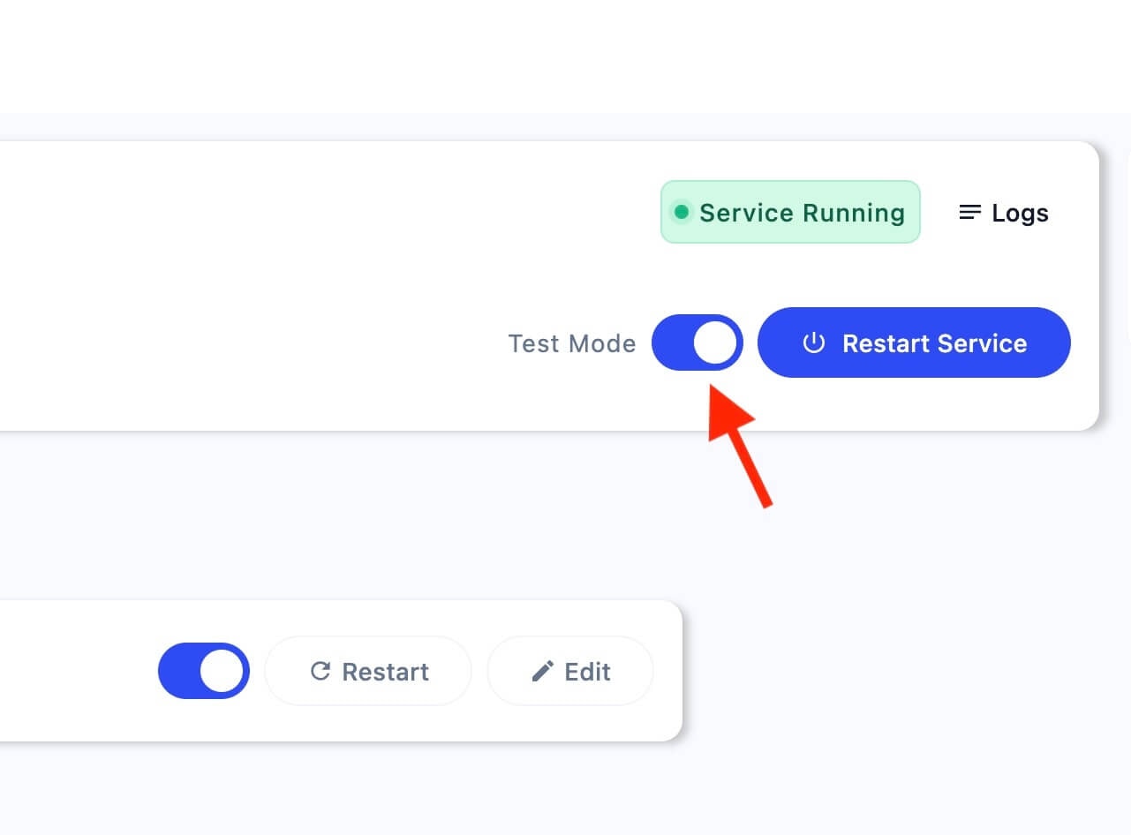
Task: Click the list-lines icon beside the Logs label
Action: [969, 212]
